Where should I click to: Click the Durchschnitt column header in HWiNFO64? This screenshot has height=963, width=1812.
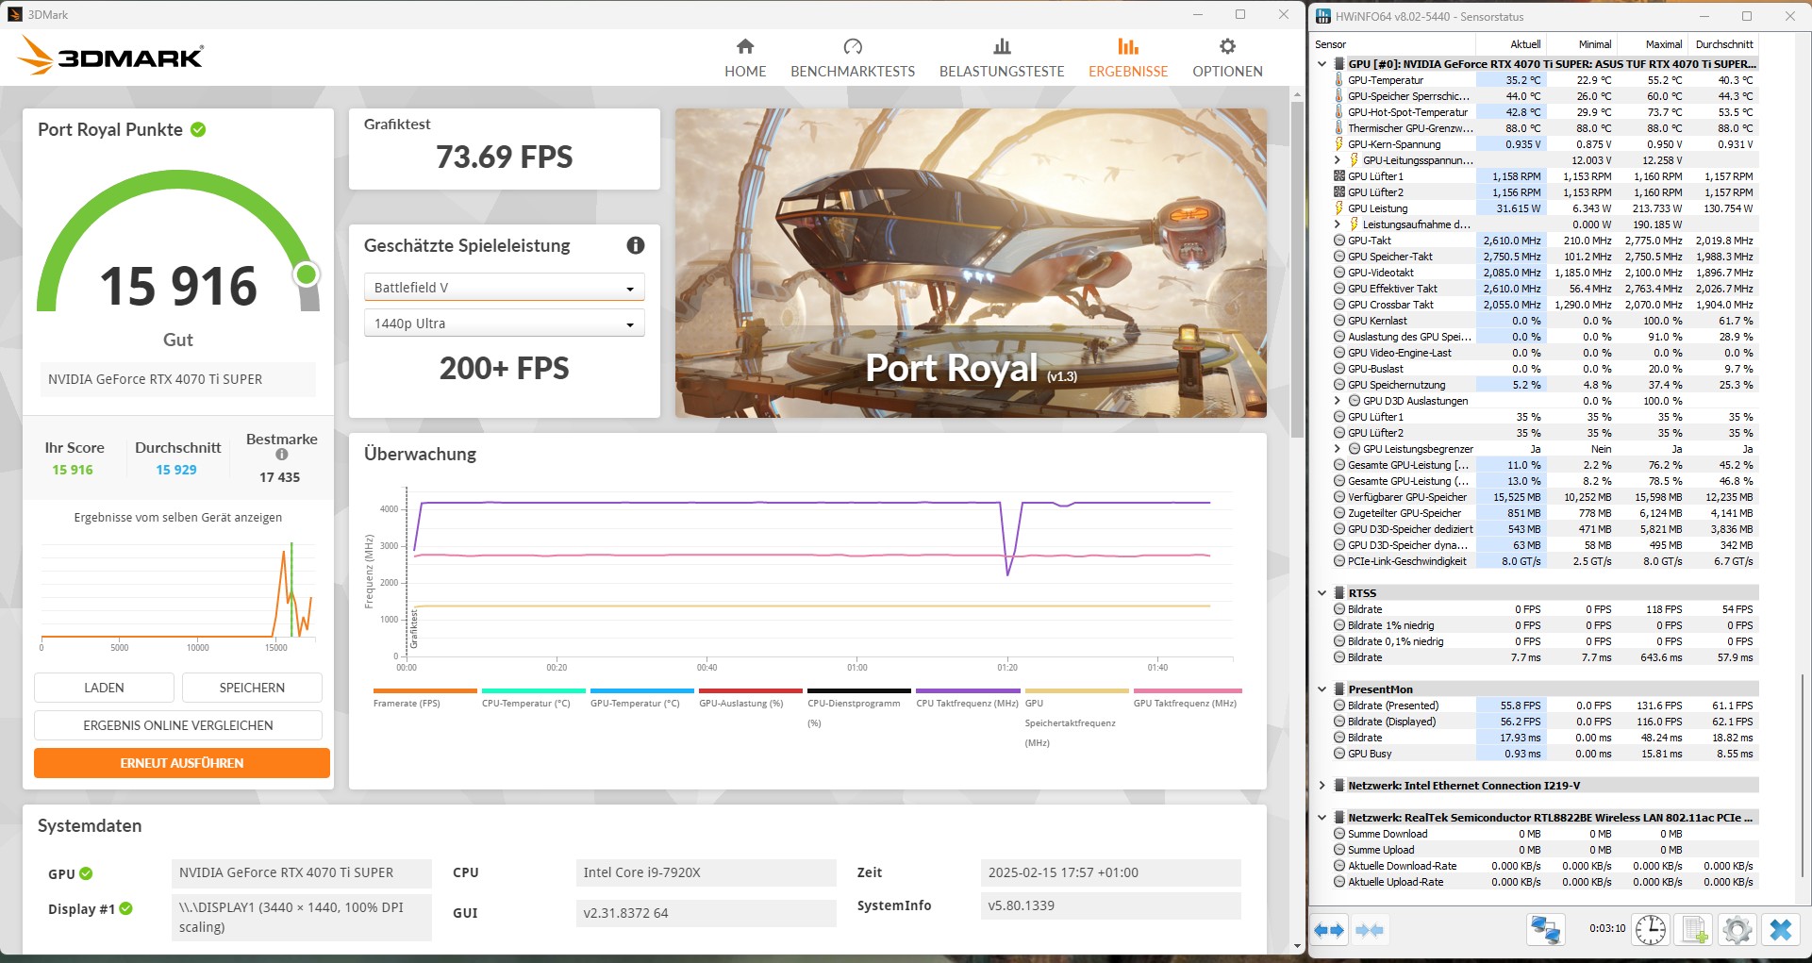point(1724,44)
